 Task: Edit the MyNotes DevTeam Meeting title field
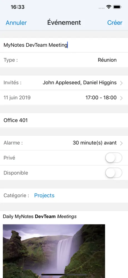(64, 45)
